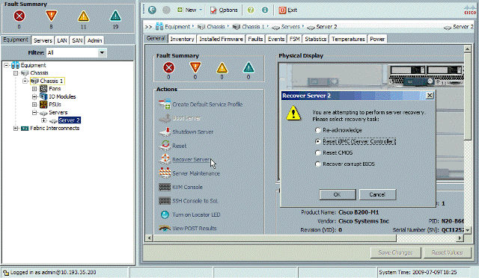
Task: Click the About info icon in toolbar
Action: tap(265, 10)
